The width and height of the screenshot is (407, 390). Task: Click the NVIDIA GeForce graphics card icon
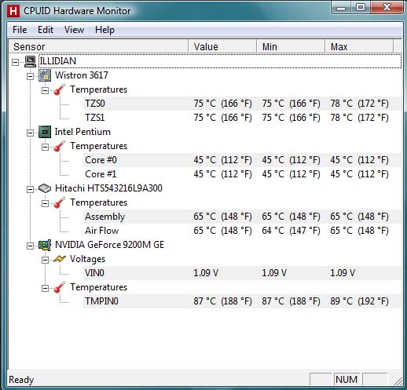[45, 245]
